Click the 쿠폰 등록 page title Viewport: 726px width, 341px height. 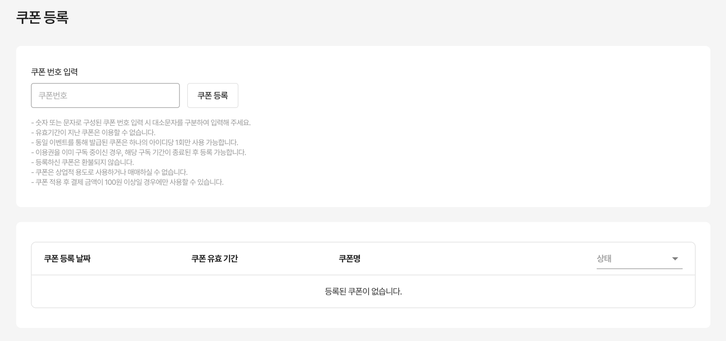point(42,17)
